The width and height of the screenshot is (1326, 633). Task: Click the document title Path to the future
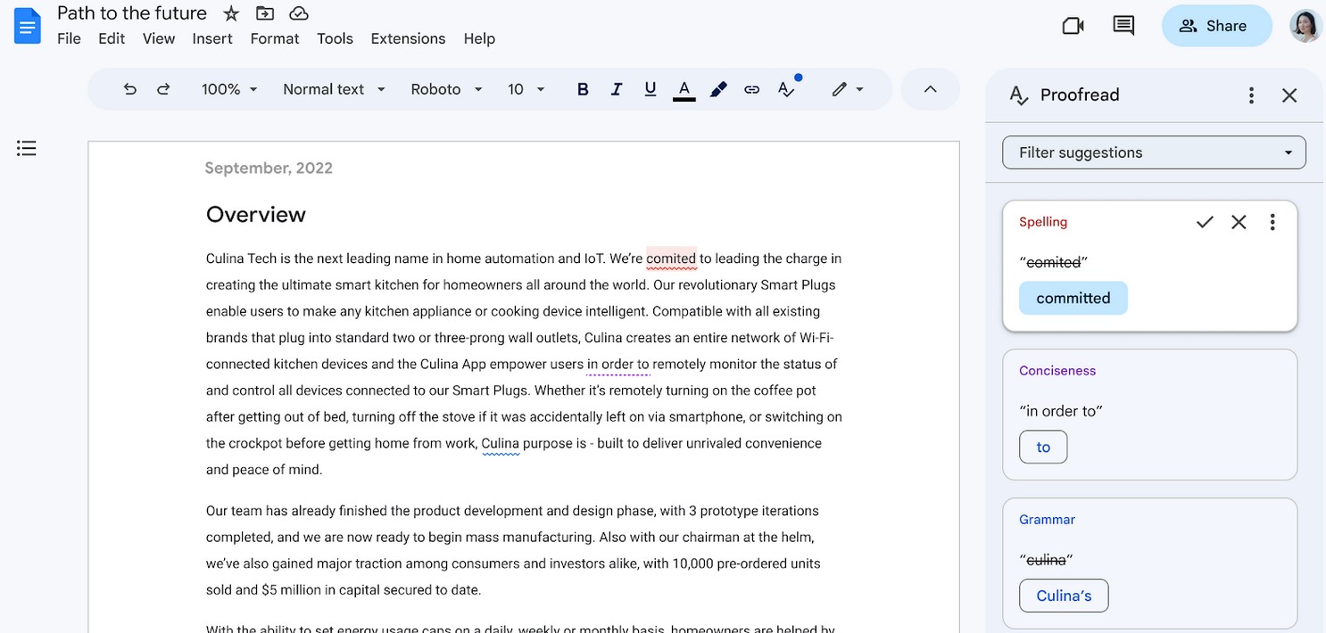pyautogui.click(x=132, y=13)
